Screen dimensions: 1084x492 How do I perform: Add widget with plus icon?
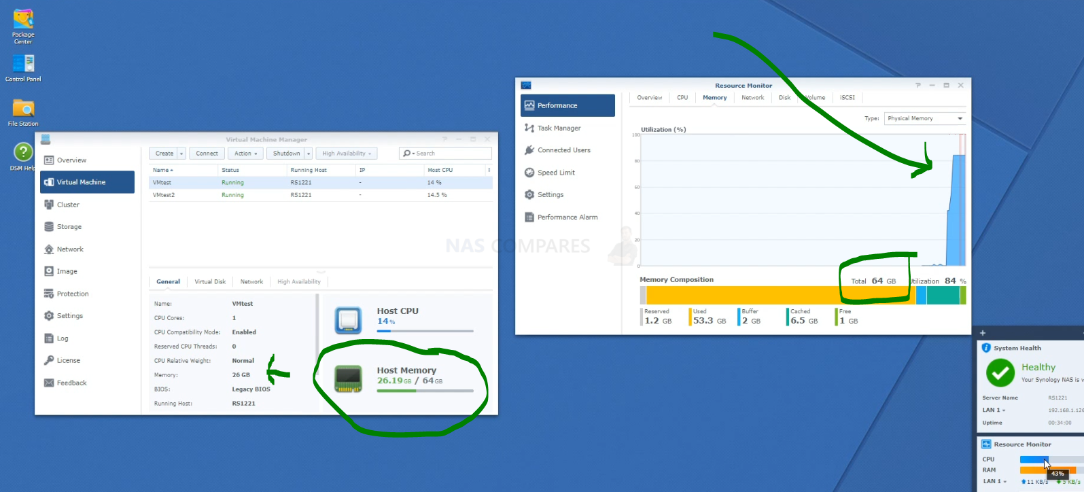tap(983, 333)
